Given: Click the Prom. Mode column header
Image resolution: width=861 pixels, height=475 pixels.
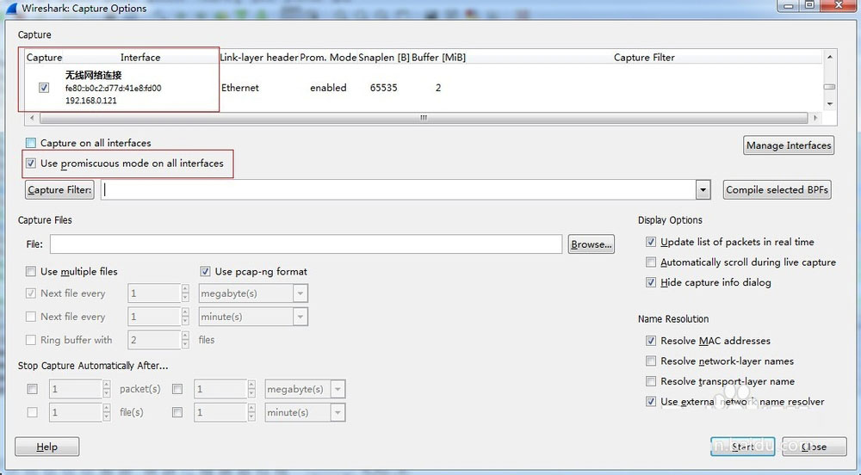Looking at the screenshot, I should (x=328, y=58).
